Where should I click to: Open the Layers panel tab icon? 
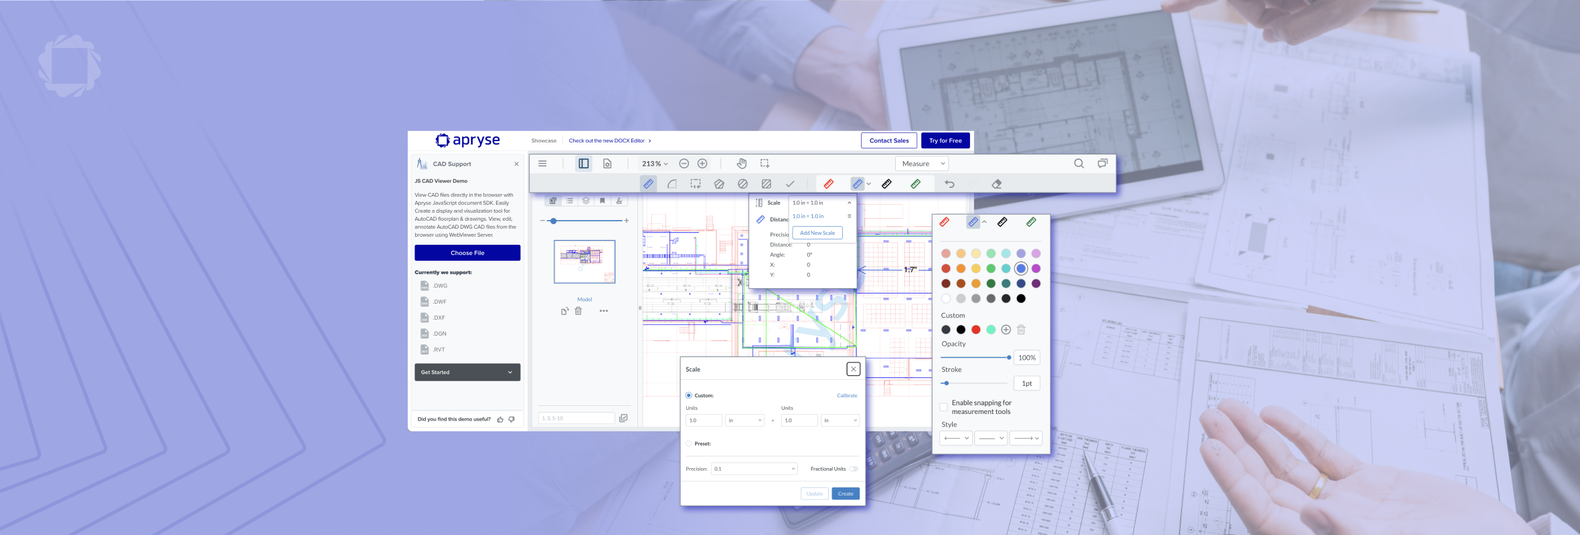point(586,201)
